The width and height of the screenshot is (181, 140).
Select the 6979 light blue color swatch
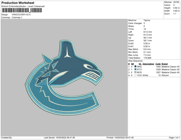tap(135, 72)
